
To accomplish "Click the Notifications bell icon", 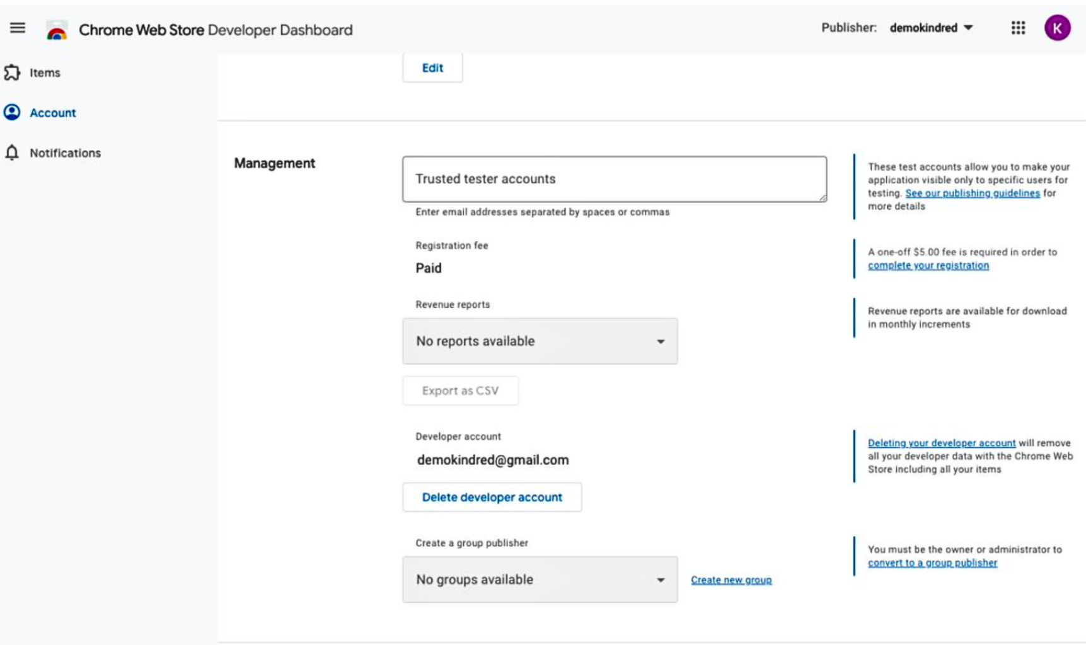I will pos(12,152).
